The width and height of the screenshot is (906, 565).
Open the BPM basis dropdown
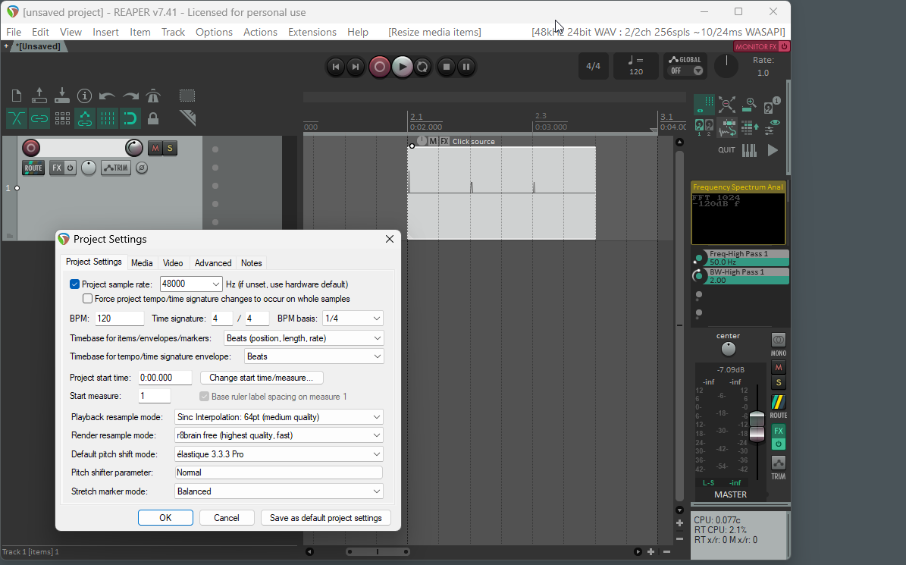coord(353,319)
